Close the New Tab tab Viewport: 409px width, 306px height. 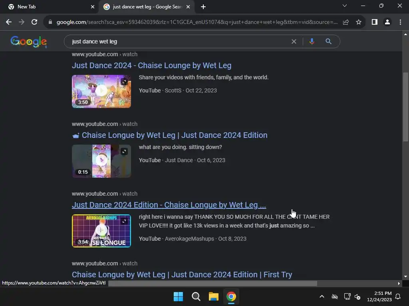pyautogui.click(x=93, y=7)
